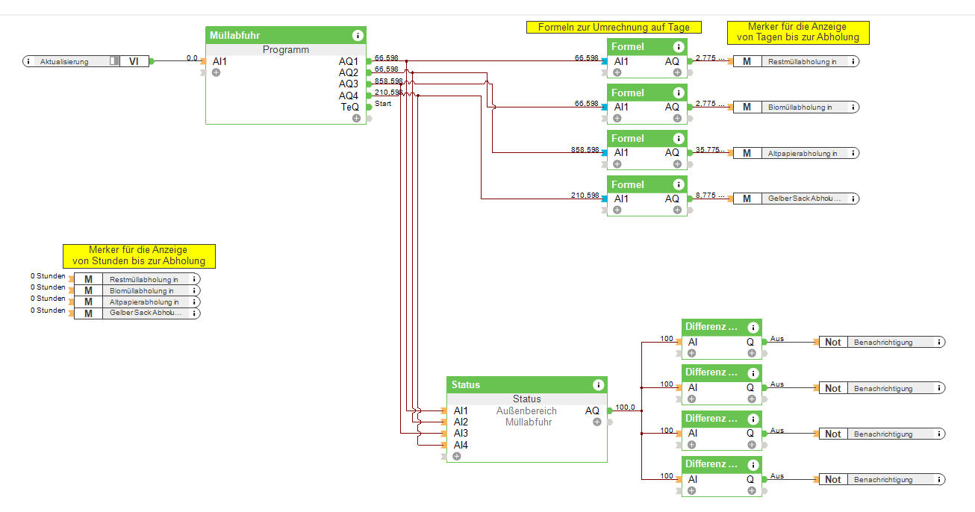Screen dimensions: 975x512
Task: Open info icon of Formel with 858,598 input
Action: (x=679, y=138)
